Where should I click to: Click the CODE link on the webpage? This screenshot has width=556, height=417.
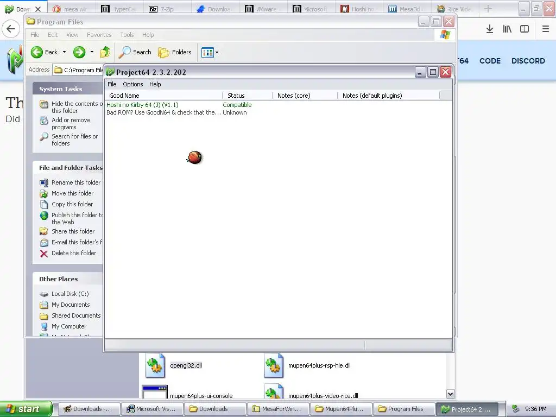click(490, 61)
